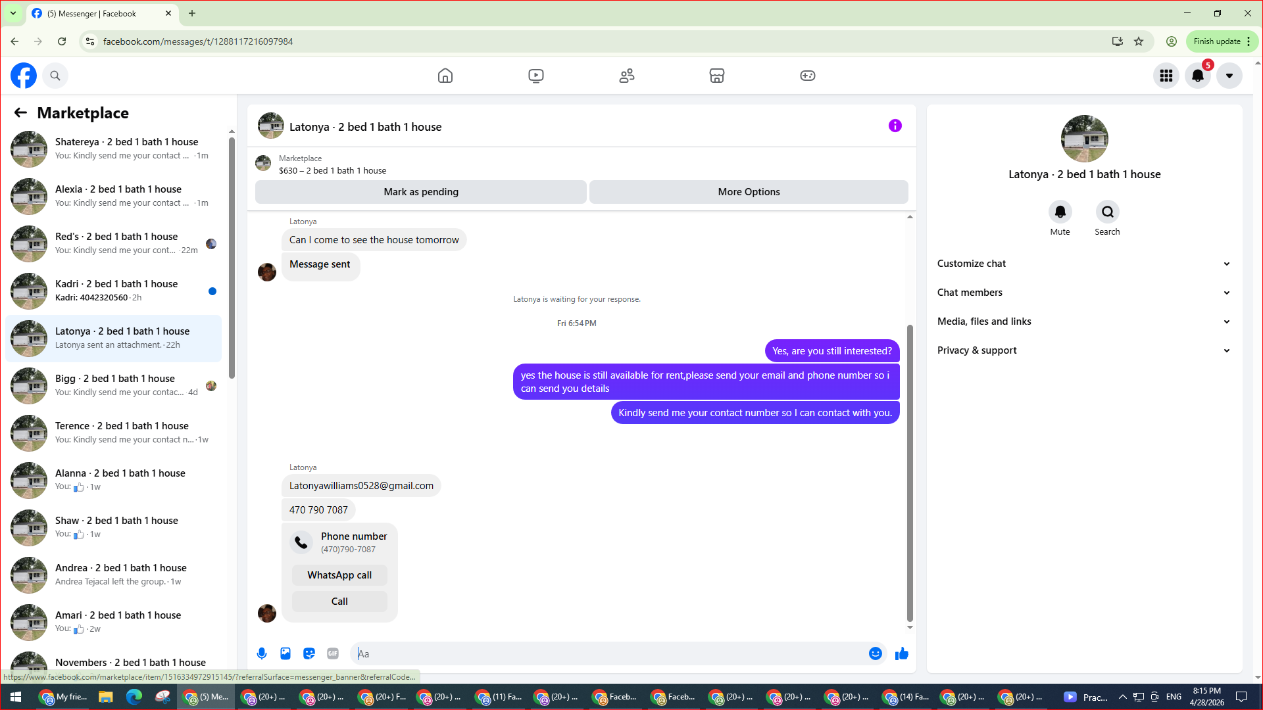Viewport: 1263px width, 710px height.
Task: Open the emoji picker in message box
Action: pos(876,653)
